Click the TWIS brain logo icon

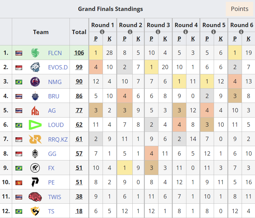coord(35,197)
